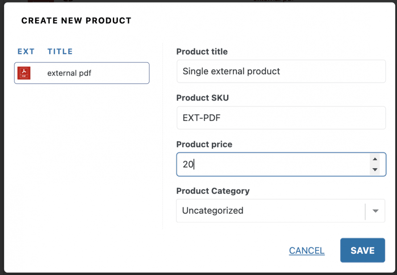Click the "Product title" label
The width and height of the screenshot is (397, 275).
tap(202, 52)
